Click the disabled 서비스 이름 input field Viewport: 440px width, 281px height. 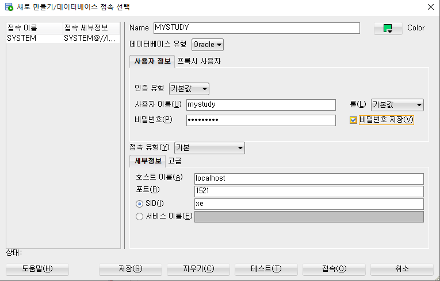point(309,217)
